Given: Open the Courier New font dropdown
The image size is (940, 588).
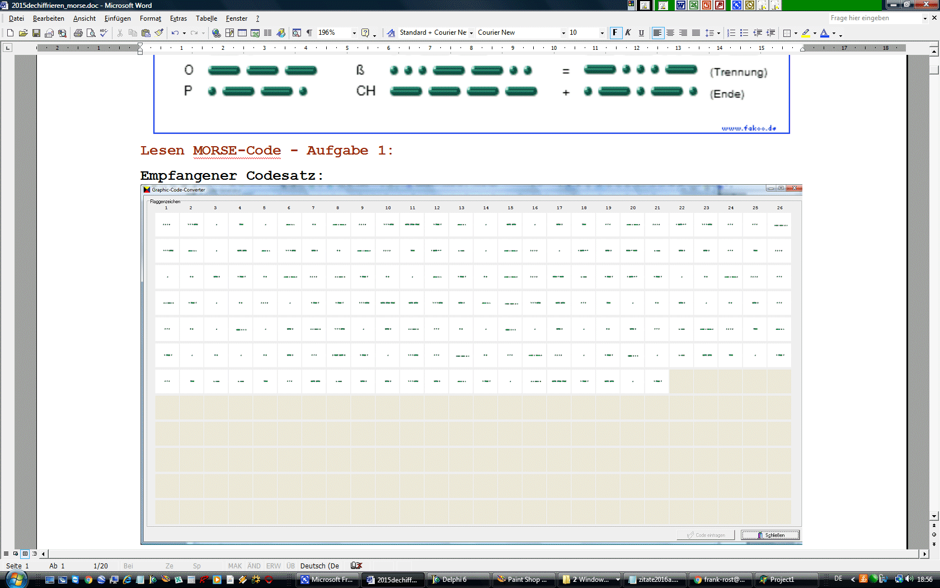Looking at the screenshot, I should pos(563,33).
